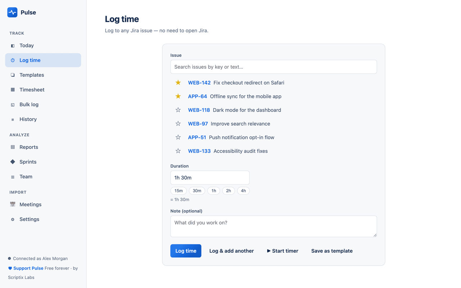
Task: Click the Duration input showing 1h 30m
Action: [210, 178]
